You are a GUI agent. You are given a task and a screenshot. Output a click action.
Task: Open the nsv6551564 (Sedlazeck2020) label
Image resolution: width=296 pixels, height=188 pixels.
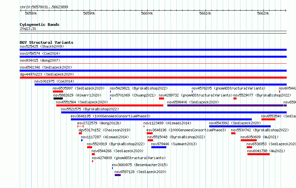coord(82,102)
